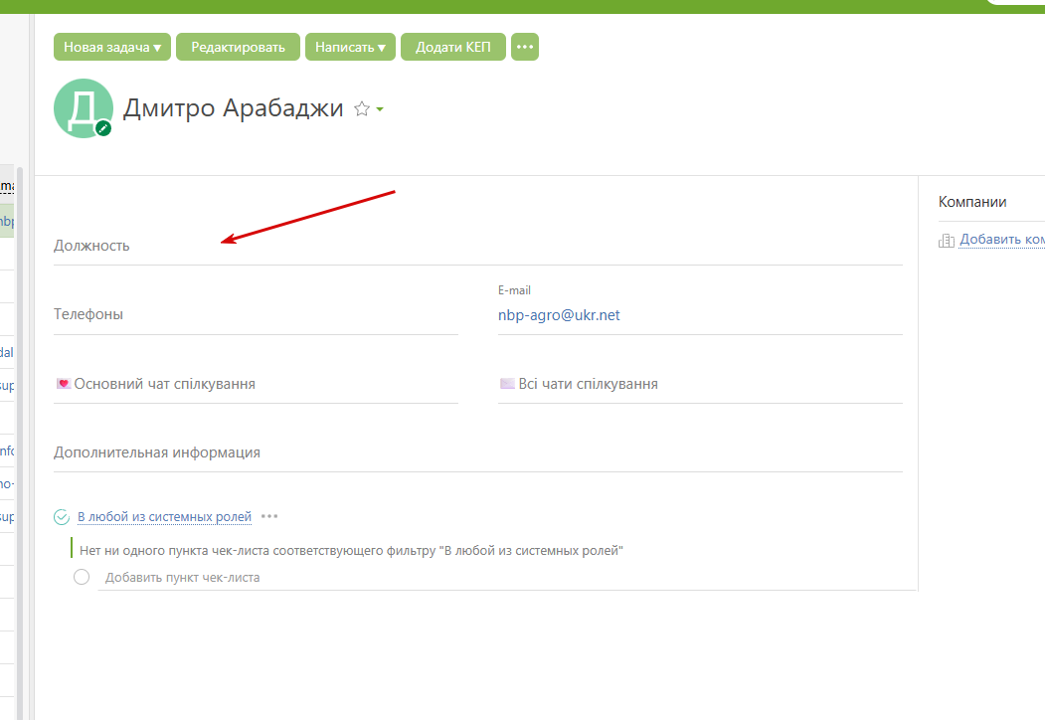Viewport: 1045px width, 720px height.
Task: Click the Всі чати спілкування field
Action: [700, 383]
